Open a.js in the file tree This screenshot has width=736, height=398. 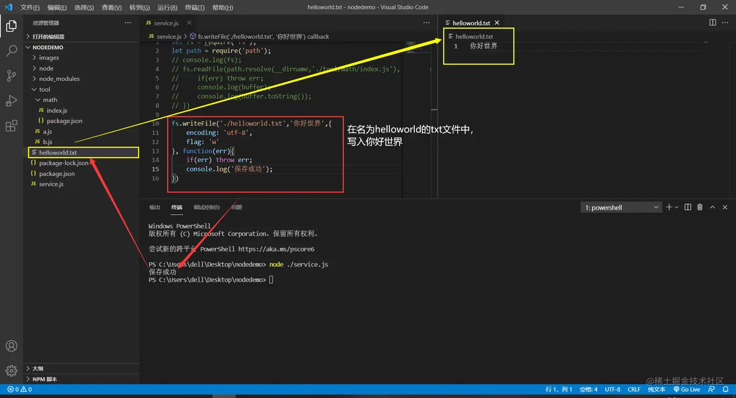(47, 131)
